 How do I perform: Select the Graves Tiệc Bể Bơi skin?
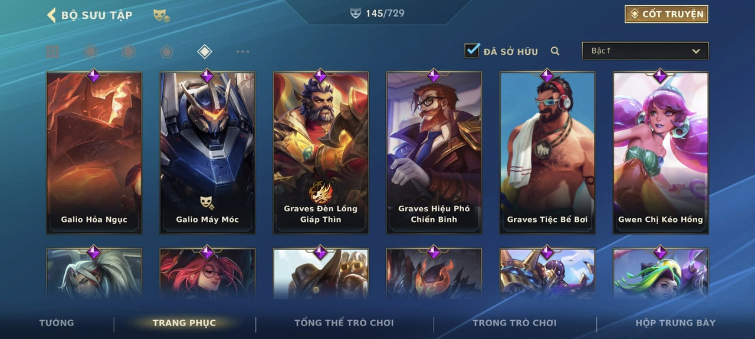547,153
